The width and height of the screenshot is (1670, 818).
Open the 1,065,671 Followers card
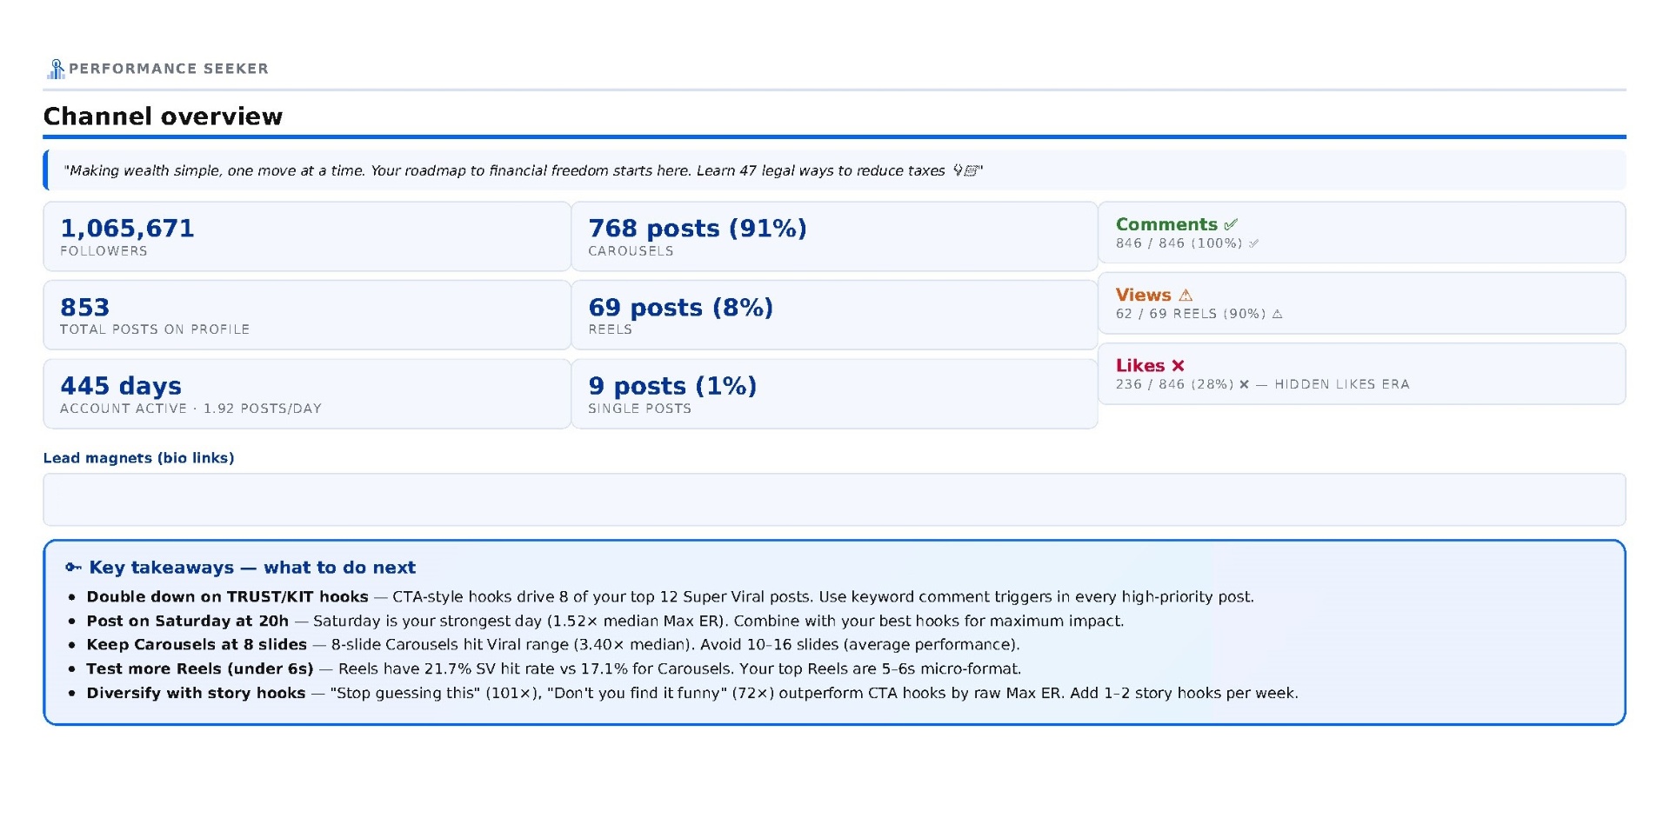[307, 236]
